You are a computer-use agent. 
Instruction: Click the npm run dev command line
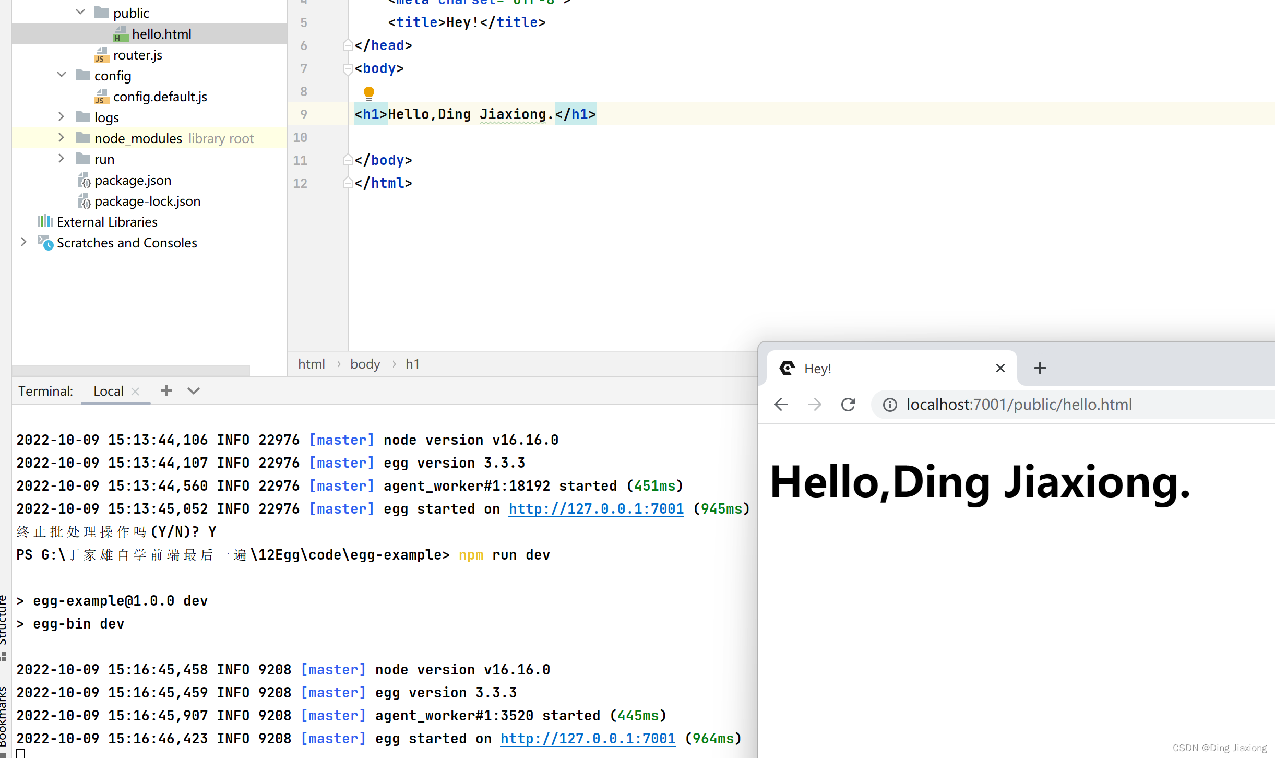pos(504,555)
